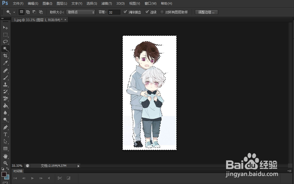
Task: Click the Photoshop Ps logo
Action: (x=5, y=3)
